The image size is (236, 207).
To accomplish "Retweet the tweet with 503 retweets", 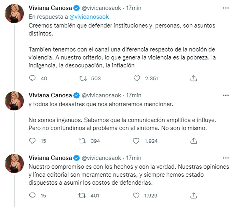I will point(84,78).
